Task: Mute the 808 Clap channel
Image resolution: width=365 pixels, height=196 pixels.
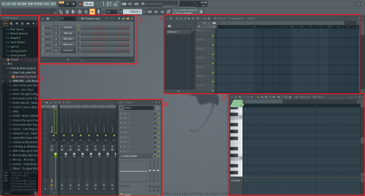Action: pyautogui.click(x=43, y=33)
